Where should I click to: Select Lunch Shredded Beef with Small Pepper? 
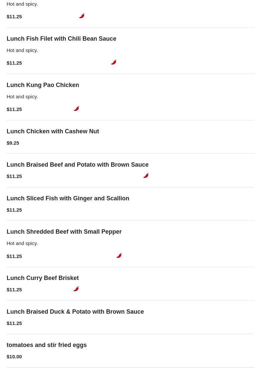coord(64,232)
